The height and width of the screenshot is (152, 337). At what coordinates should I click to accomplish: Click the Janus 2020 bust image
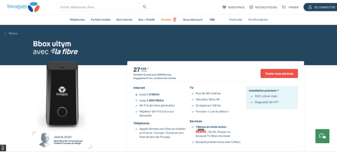click(x=44, y=140)
